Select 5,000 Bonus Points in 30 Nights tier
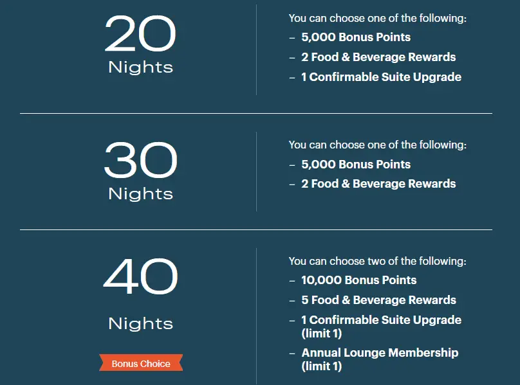This screenshot has width=520, height=385. tap(355, 164)
